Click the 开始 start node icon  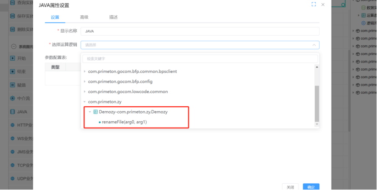click(13, 58)
